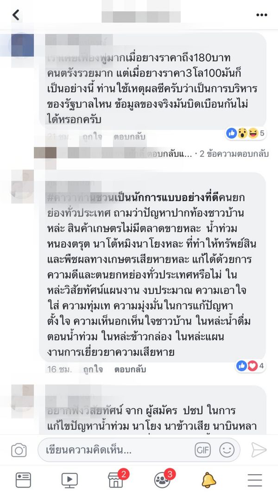Open the News Feed tab icon
Viewport: 278px width, 495px height.
click(23, 480)
